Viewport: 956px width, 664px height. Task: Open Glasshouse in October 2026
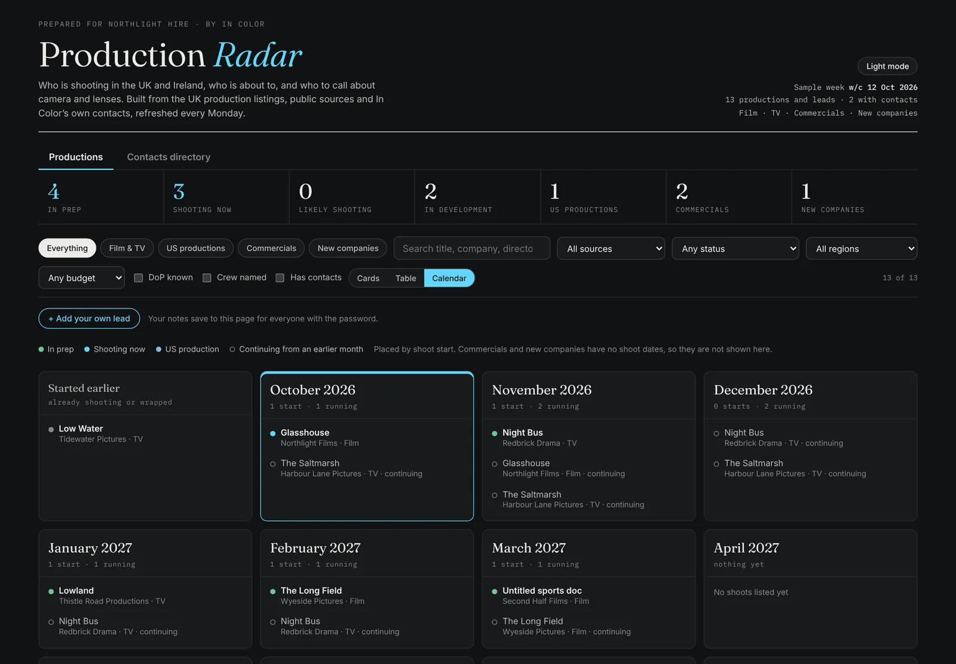point(367,437)
